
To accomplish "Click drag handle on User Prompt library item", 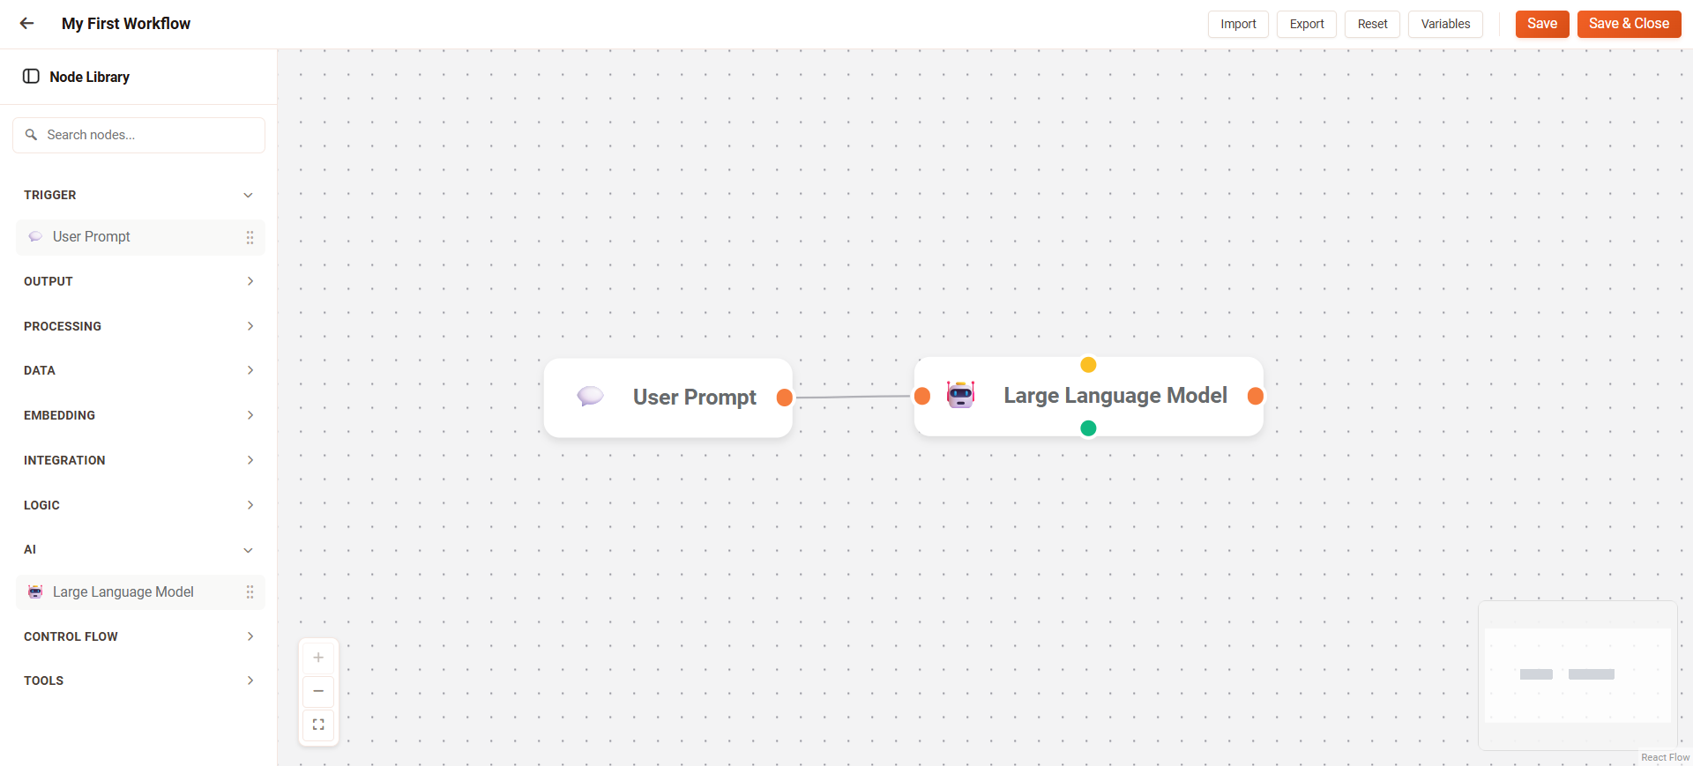I will [x=250, y=237].
